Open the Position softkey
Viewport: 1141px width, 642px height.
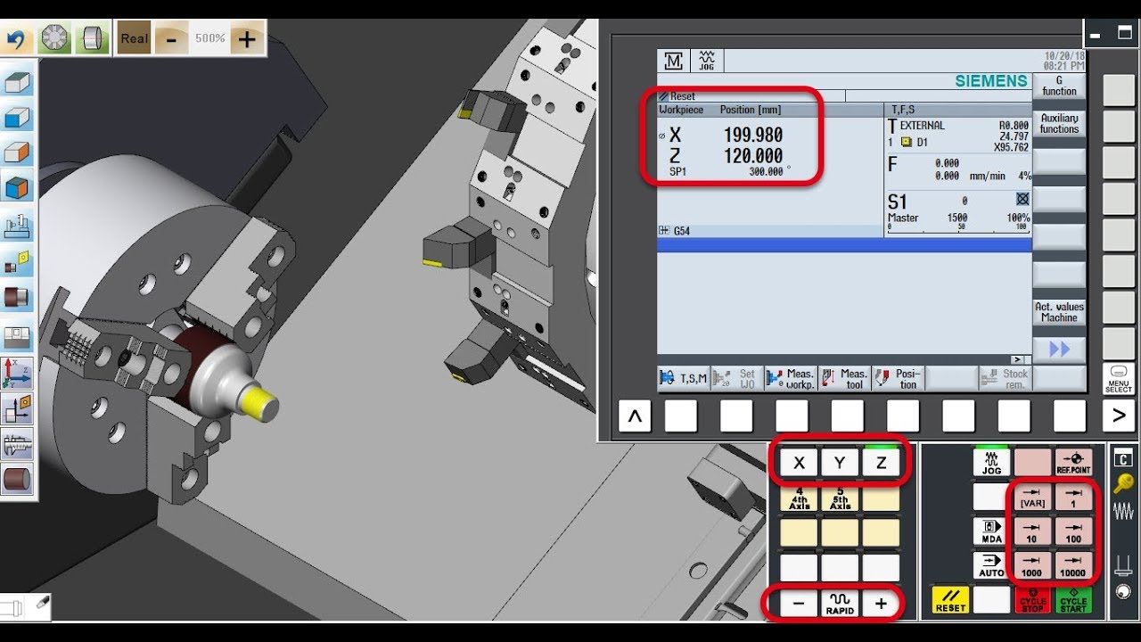pyautogui.click(x=898, y=378)
